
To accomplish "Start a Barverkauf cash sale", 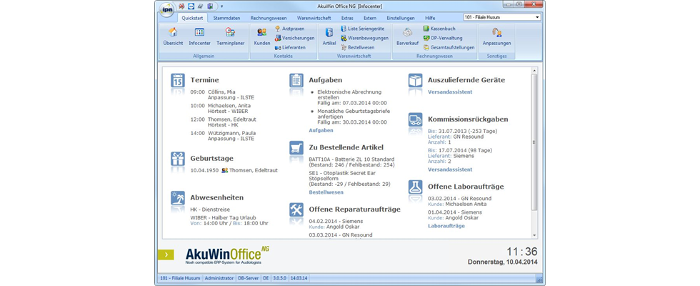I will click(407, 36).
